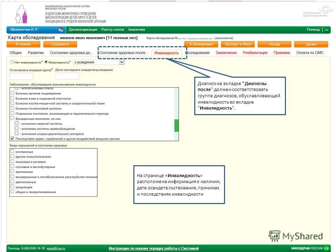The image size is (336, 252).
Task: Check Болезни кожи и подкожной клетчатки
Action: [13, 98]
